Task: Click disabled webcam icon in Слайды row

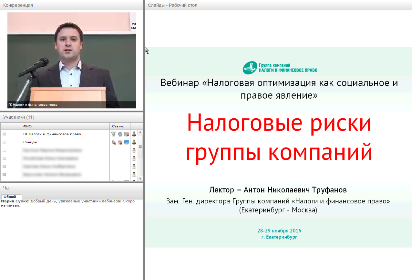Action: pos(120,142)
